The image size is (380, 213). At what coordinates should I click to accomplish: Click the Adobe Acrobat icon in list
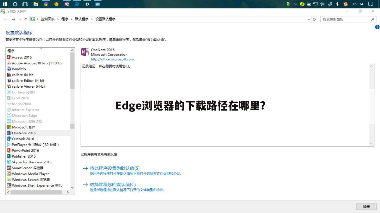coord(9,63)
